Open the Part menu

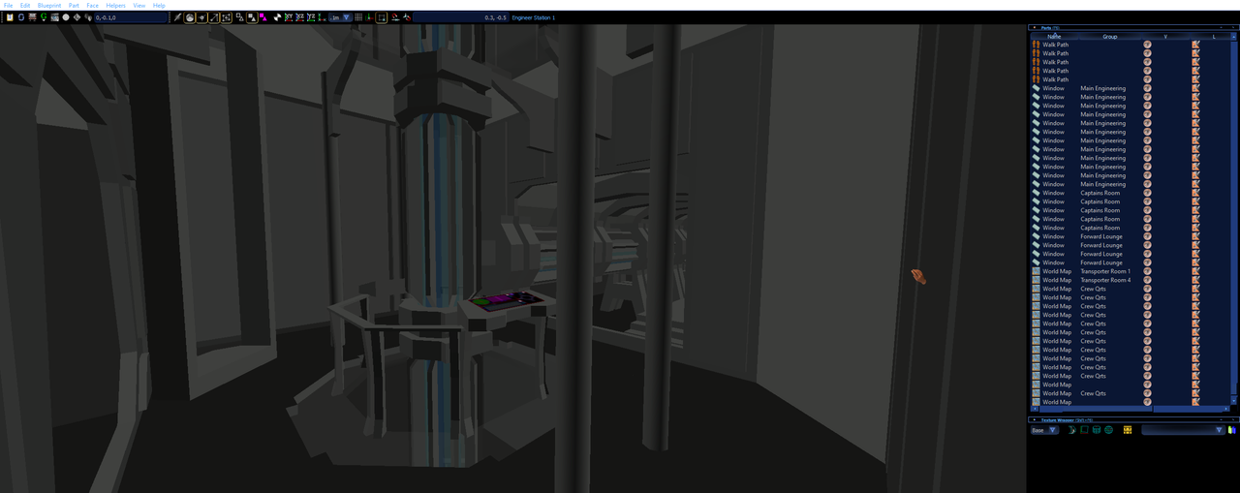[x=75, y=5]
